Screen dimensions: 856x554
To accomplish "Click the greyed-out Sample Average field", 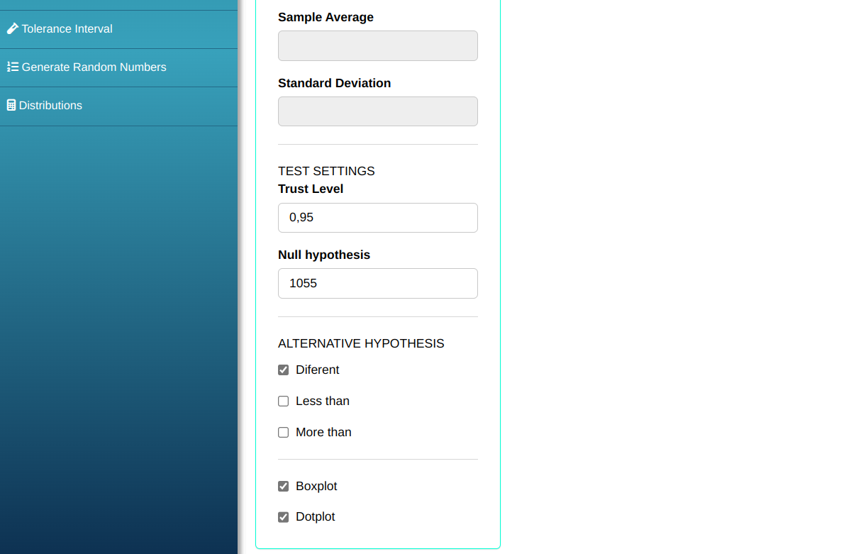I will pyautogui.click(x=377, y=46).
